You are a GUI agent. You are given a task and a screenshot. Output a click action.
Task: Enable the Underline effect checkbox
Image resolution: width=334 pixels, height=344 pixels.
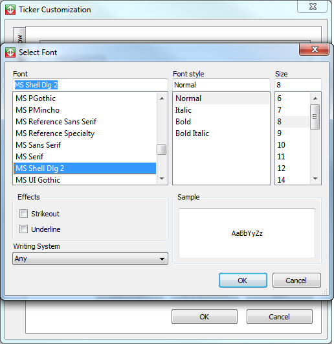coord(23,229)
